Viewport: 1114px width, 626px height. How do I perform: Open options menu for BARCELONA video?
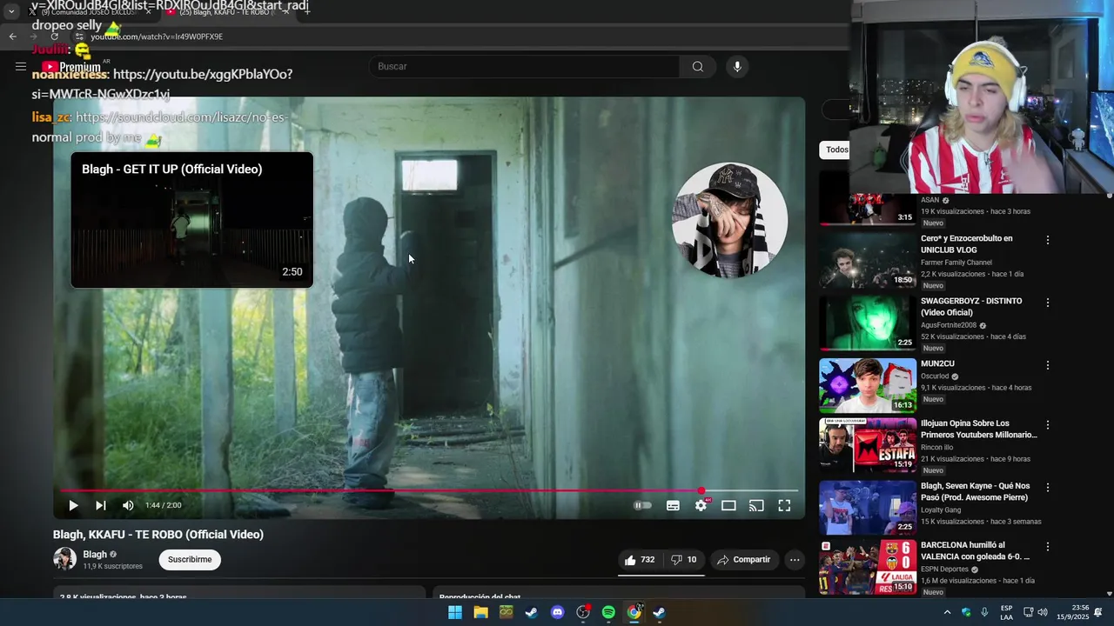point(1048,547)
